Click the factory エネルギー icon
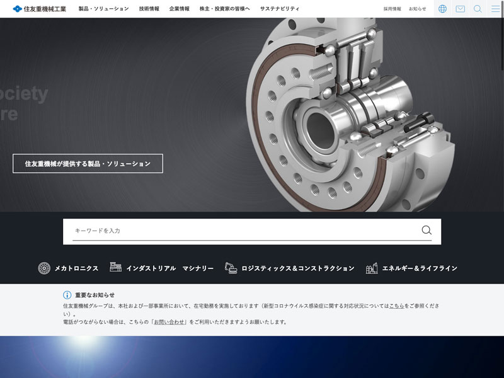 pos(372,268)
